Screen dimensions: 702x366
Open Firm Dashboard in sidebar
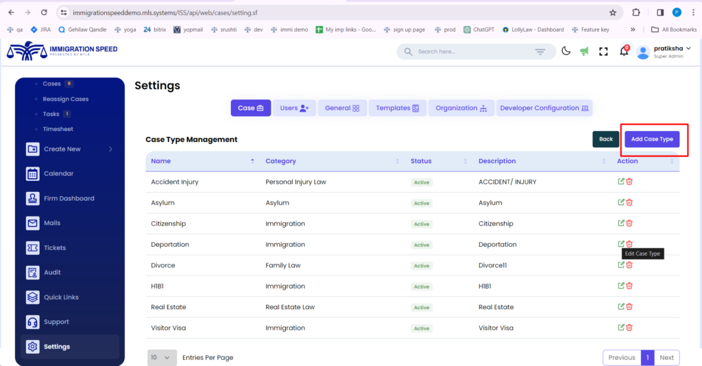[x=69, y=198]
